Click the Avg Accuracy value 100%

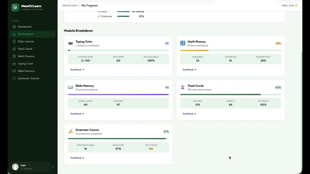pos(151,61)
